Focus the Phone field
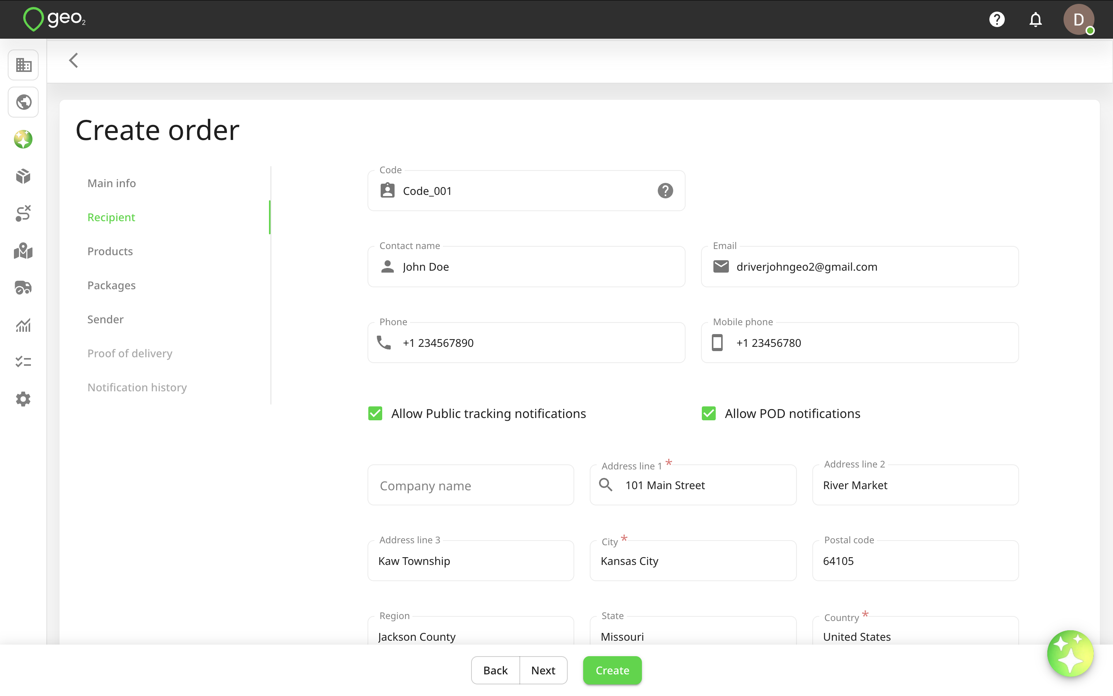1113x696 pixels. 526,343
